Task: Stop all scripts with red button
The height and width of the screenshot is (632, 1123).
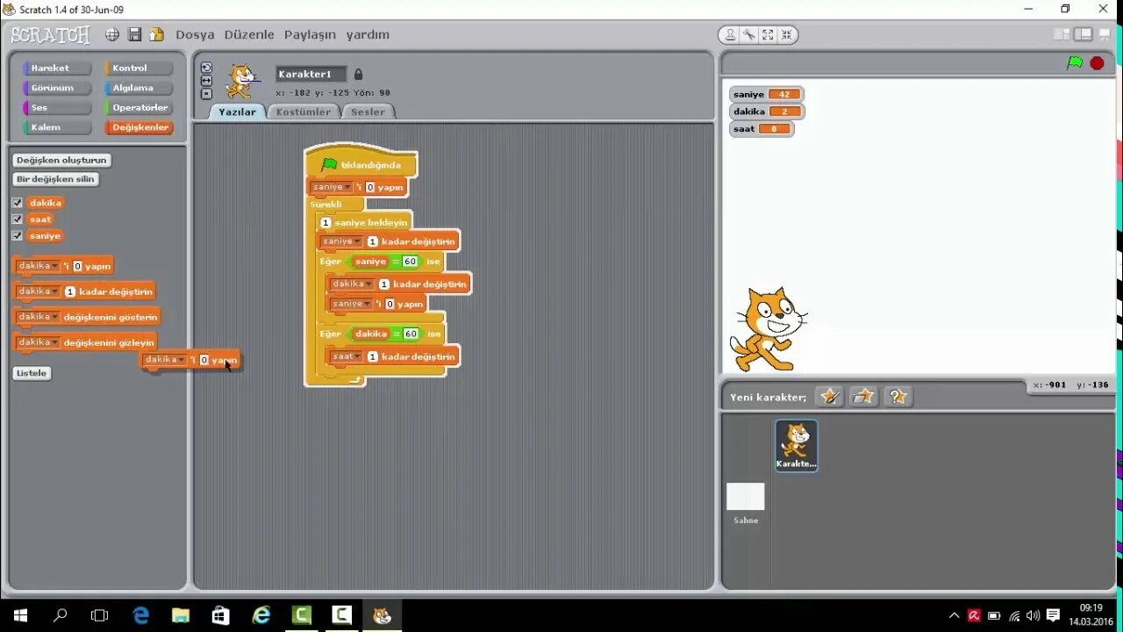Action: pyautogui.click(x=1097, y=63)
